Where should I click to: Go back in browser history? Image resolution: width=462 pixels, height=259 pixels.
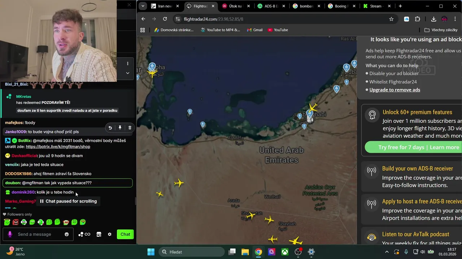pyautogui.click(x=143, y=19)
